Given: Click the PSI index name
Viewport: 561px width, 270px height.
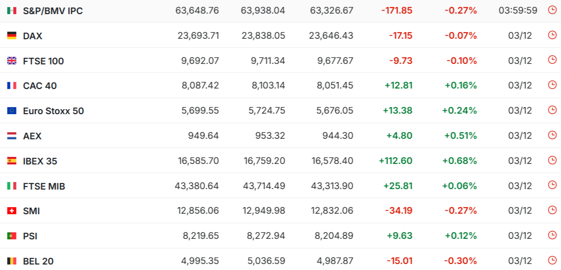Looking at the screenshot, I should [x=30, y=236].
